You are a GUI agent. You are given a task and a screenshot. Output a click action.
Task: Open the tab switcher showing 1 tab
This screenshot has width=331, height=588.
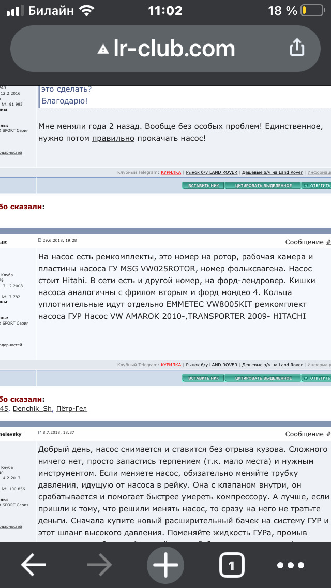tap(231, 565)
